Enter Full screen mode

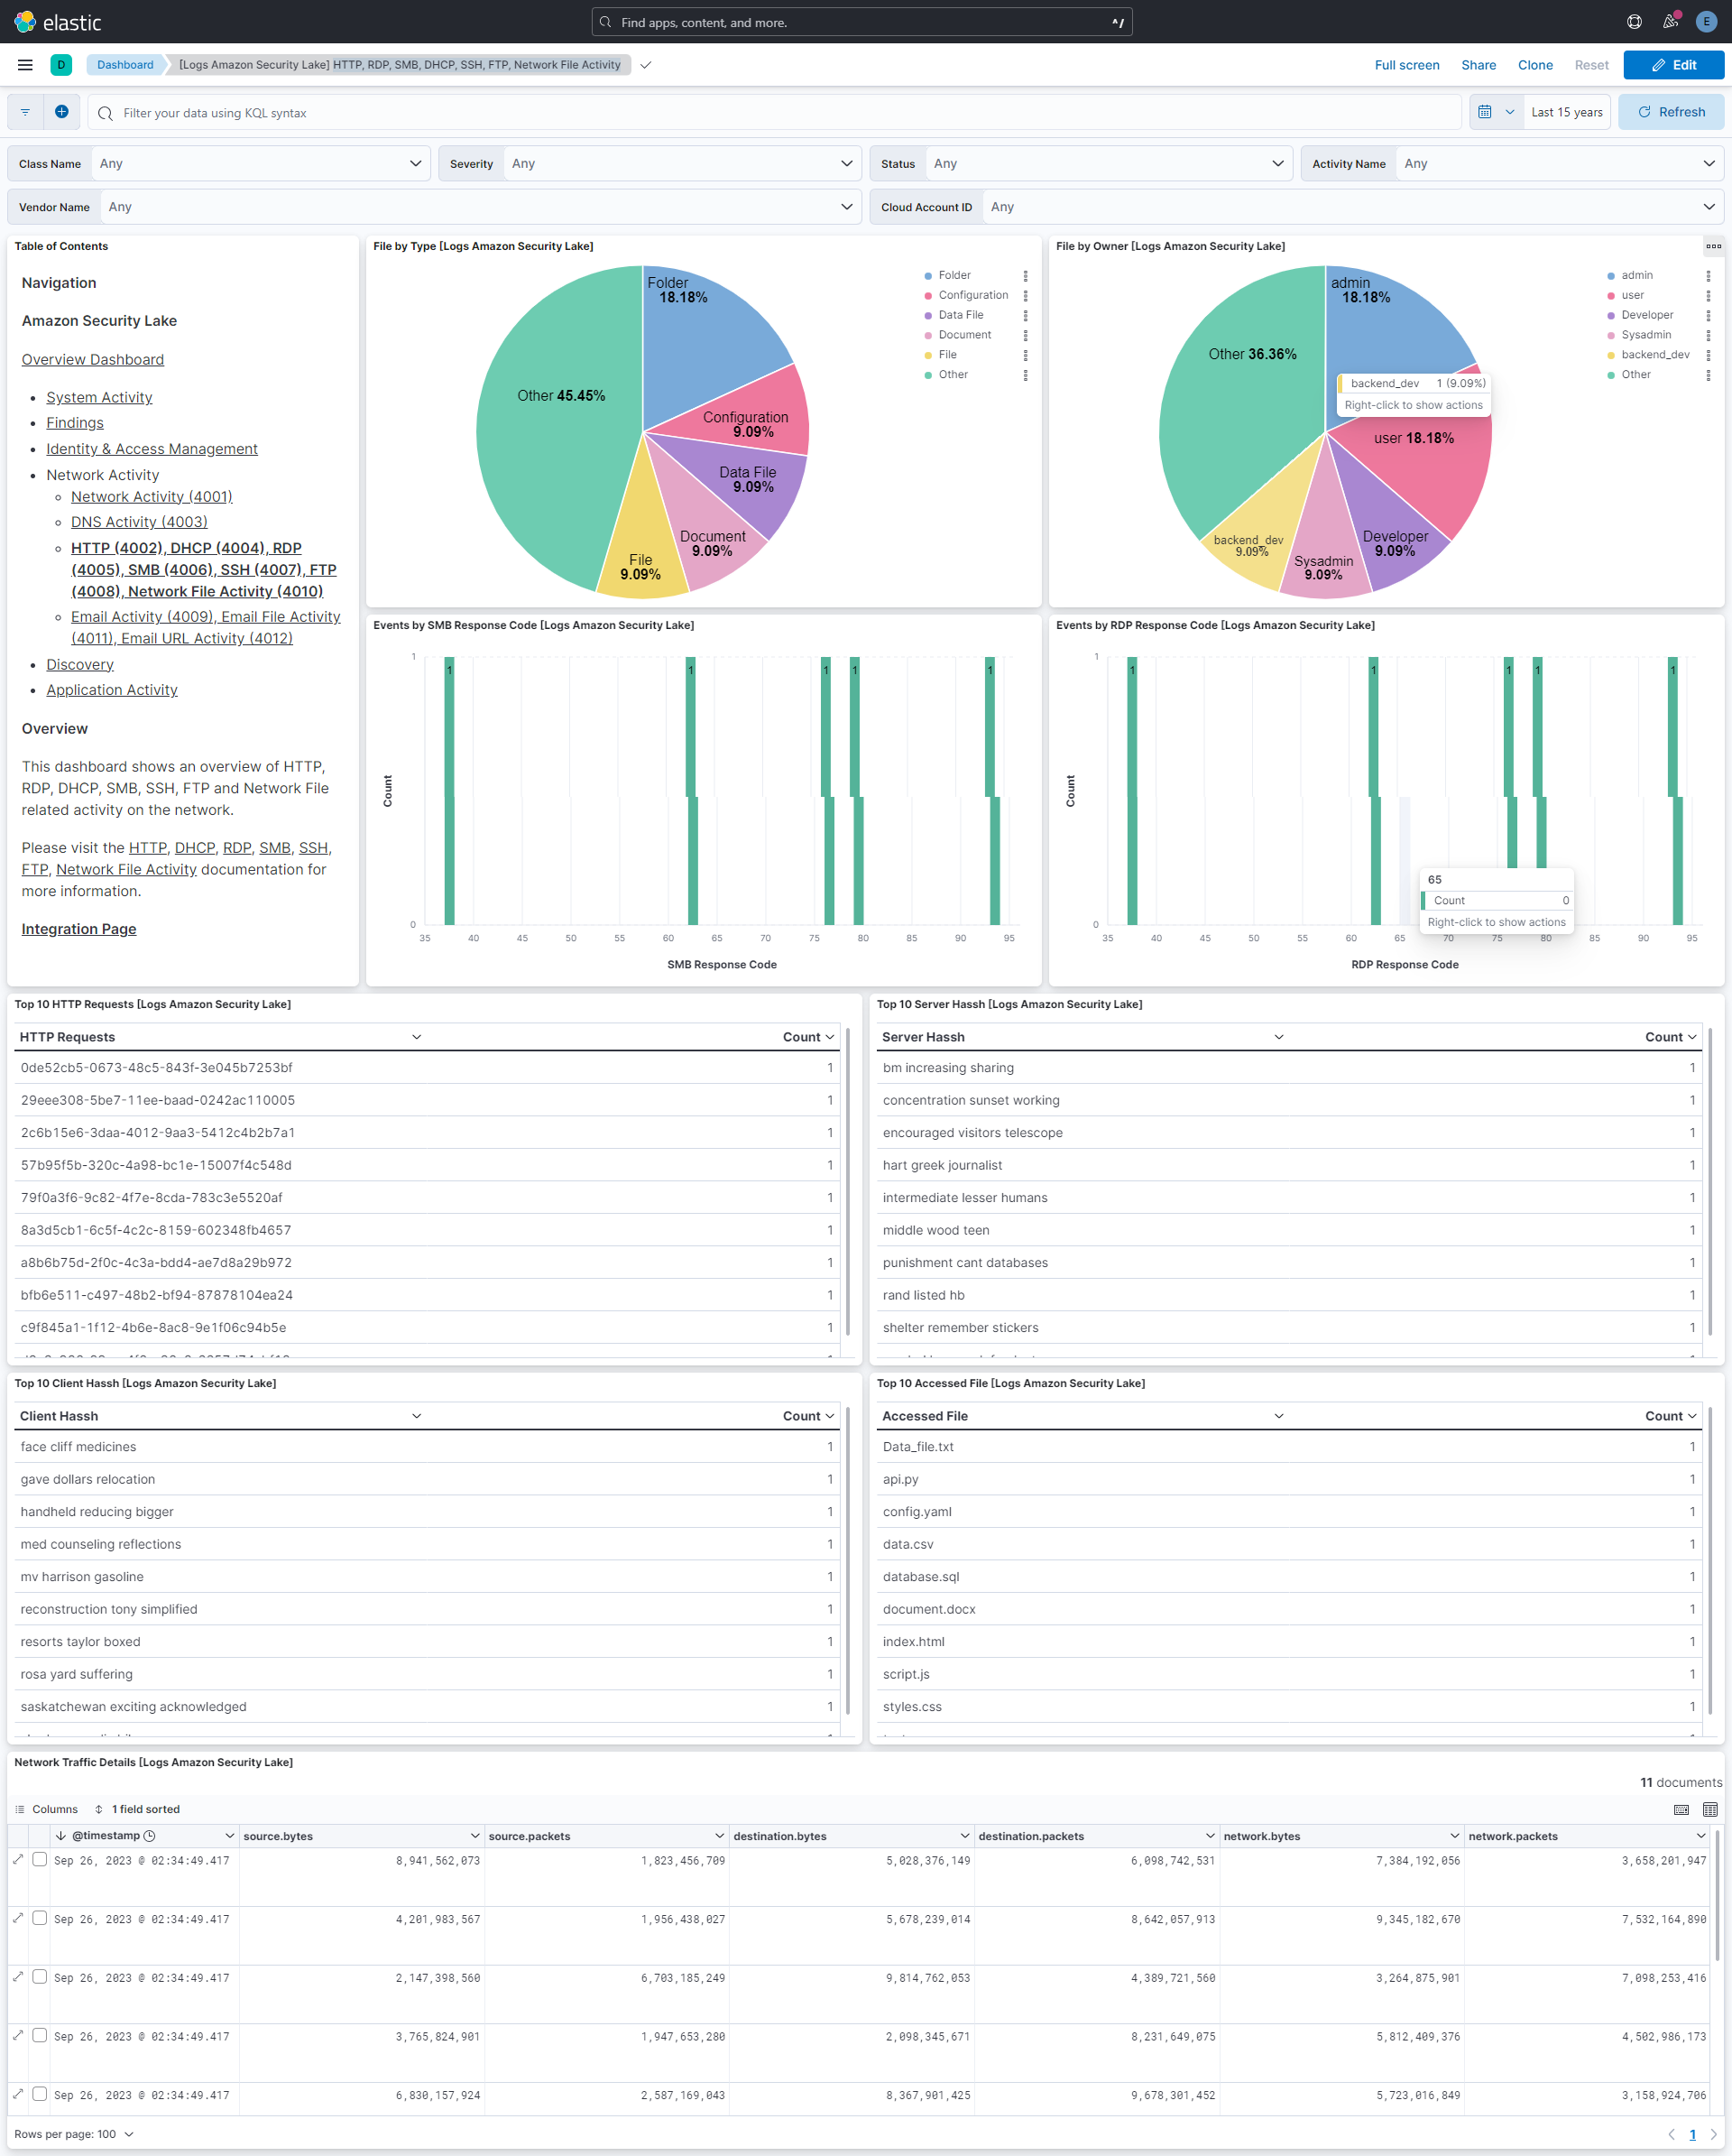pyautogui.click(x=1406, y=64)
